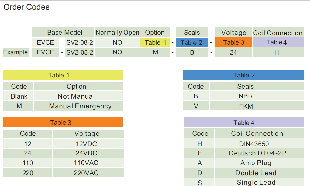The width and height of the screenshot is (310, 186).
Task: Click the "FKM" seals cell
Action: click(x=246, y=106)
